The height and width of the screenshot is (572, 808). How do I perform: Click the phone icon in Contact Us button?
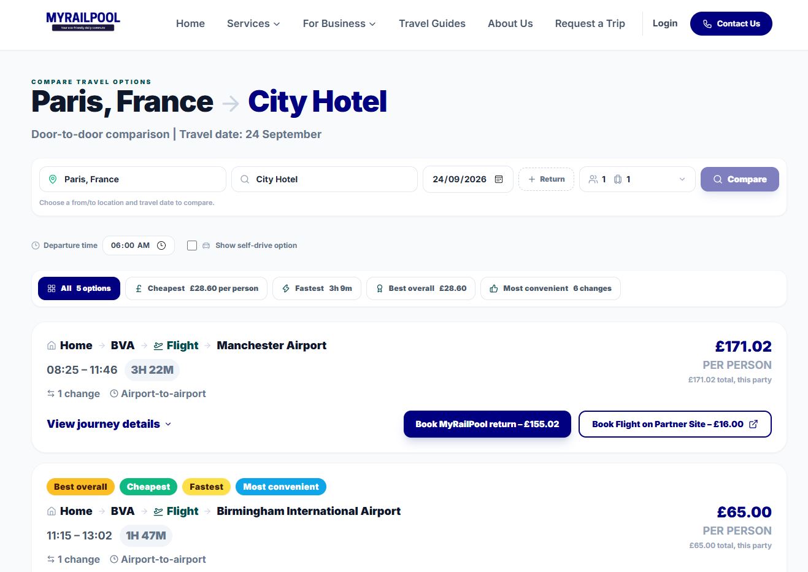[x=707, y=24]
